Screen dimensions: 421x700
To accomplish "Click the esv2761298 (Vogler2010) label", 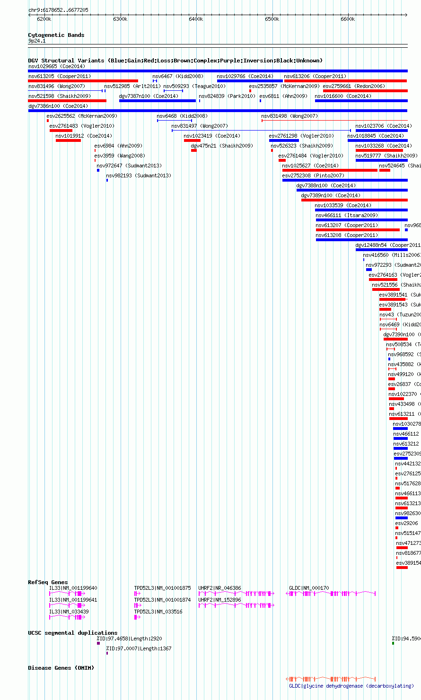I will (x=302, y=136).
